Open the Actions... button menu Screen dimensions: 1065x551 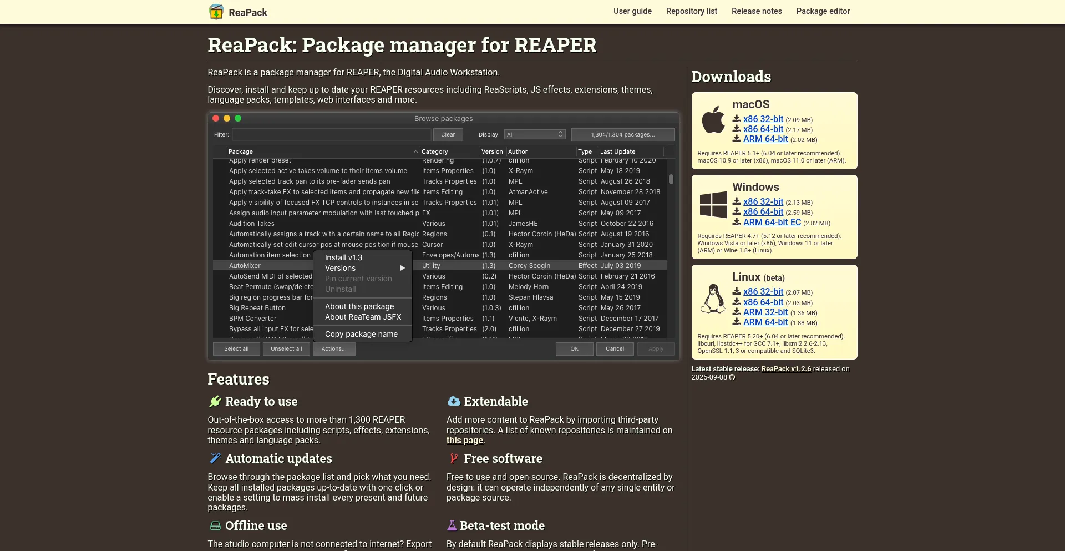(x=334, y=349)
